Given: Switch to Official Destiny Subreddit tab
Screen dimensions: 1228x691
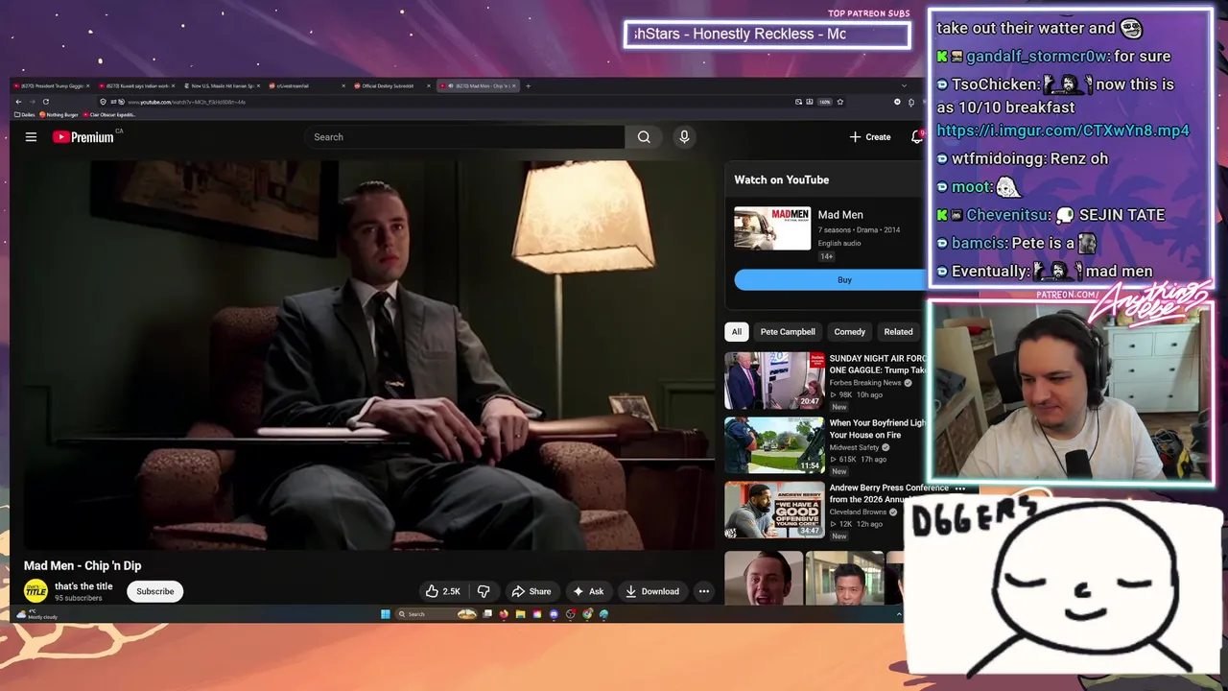Looking at the screenshot, I should point(390,85).
